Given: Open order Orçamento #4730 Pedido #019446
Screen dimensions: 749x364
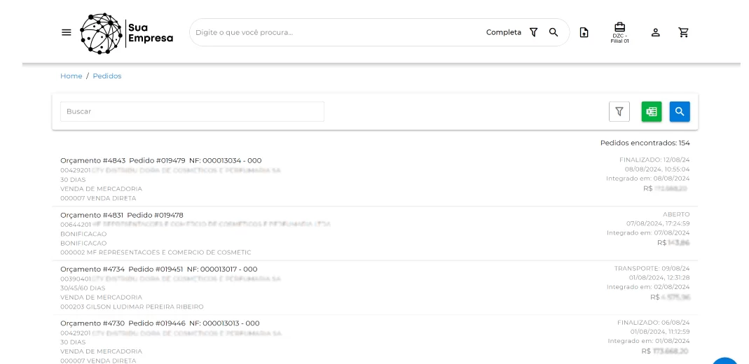Looking at the screenshot, I should (x=375, y=340).
